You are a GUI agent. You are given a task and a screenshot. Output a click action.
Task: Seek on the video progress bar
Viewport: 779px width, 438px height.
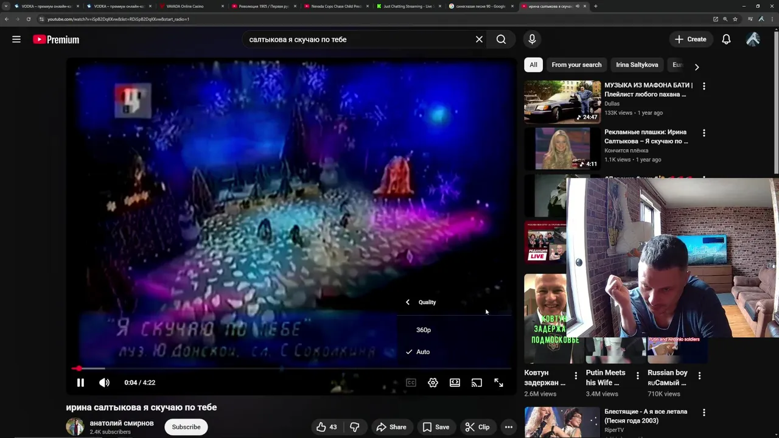(291, 369)
